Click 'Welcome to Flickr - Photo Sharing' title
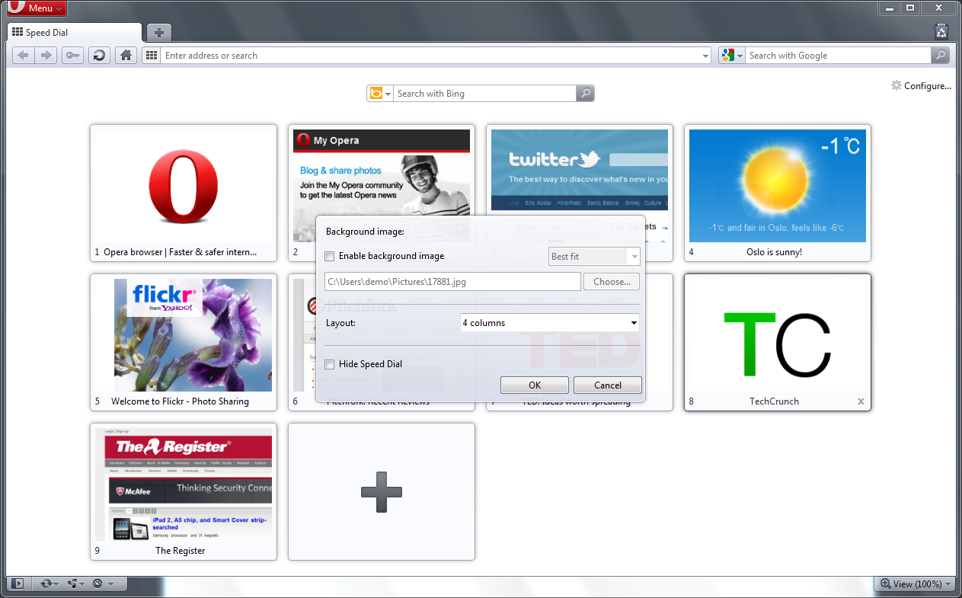The height and width of the screenshot is (598, 962). tap(180, 401)
